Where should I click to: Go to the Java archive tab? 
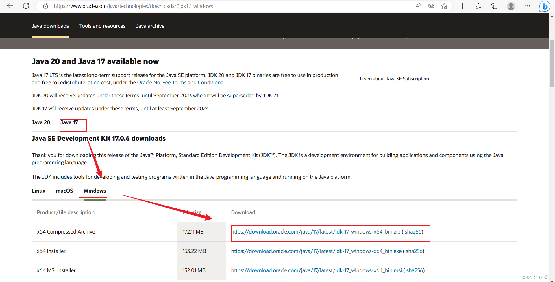click(x=150, y=26)
